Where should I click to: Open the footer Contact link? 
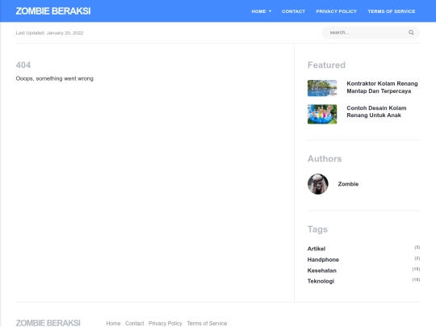coord(134,324)
